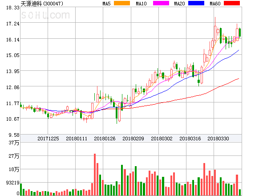
Task: Click the MA20 legend label
Action: (x=179, y=4)
